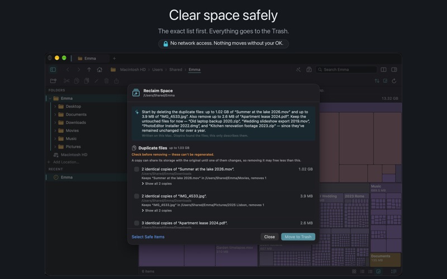Click the Move to Trash button

[x=298, y=237]
